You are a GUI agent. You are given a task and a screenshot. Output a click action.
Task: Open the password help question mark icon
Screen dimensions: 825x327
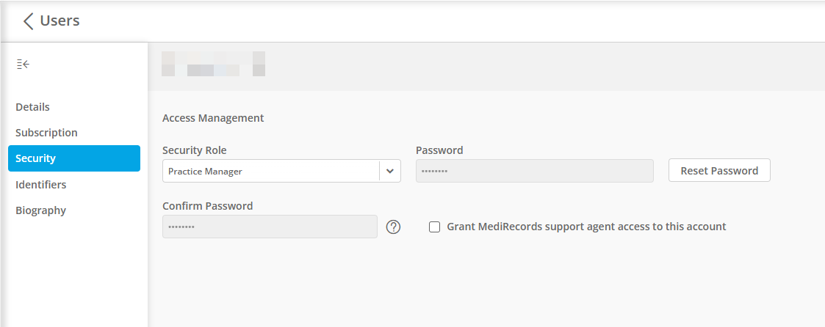point(394,227)
